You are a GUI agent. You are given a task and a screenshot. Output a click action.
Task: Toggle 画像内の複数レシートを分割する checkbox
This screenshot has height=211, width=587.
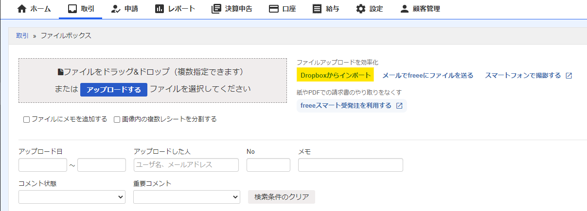coord(117,119)
